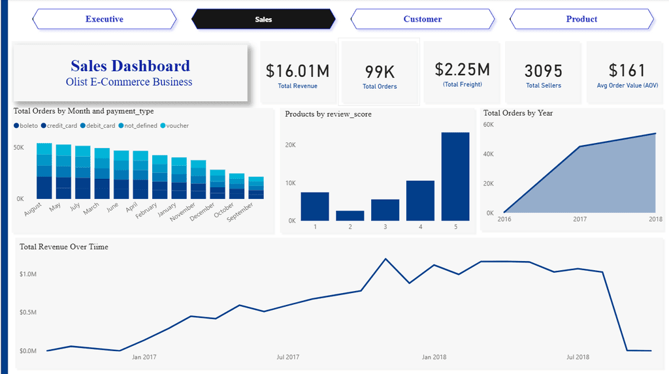Select the active Sales tab
669x374 pixels.
click(263, 19)
